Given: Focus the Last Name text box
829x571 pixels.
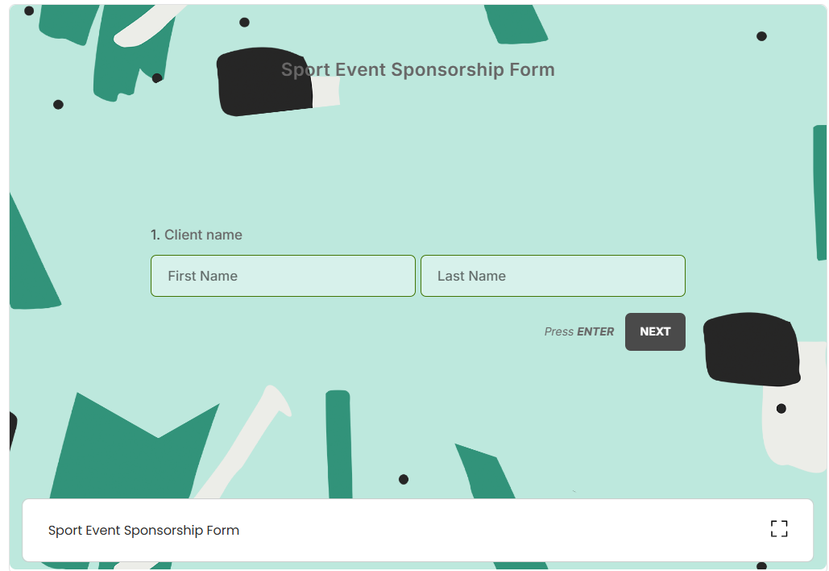Looking at the screenshot, I should pyautogui.click(x=553, y=276).
